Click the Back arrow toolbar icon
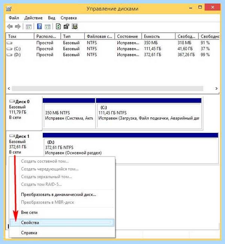The height and width of the screenshot is (244, 225). (x=10, y=27)
